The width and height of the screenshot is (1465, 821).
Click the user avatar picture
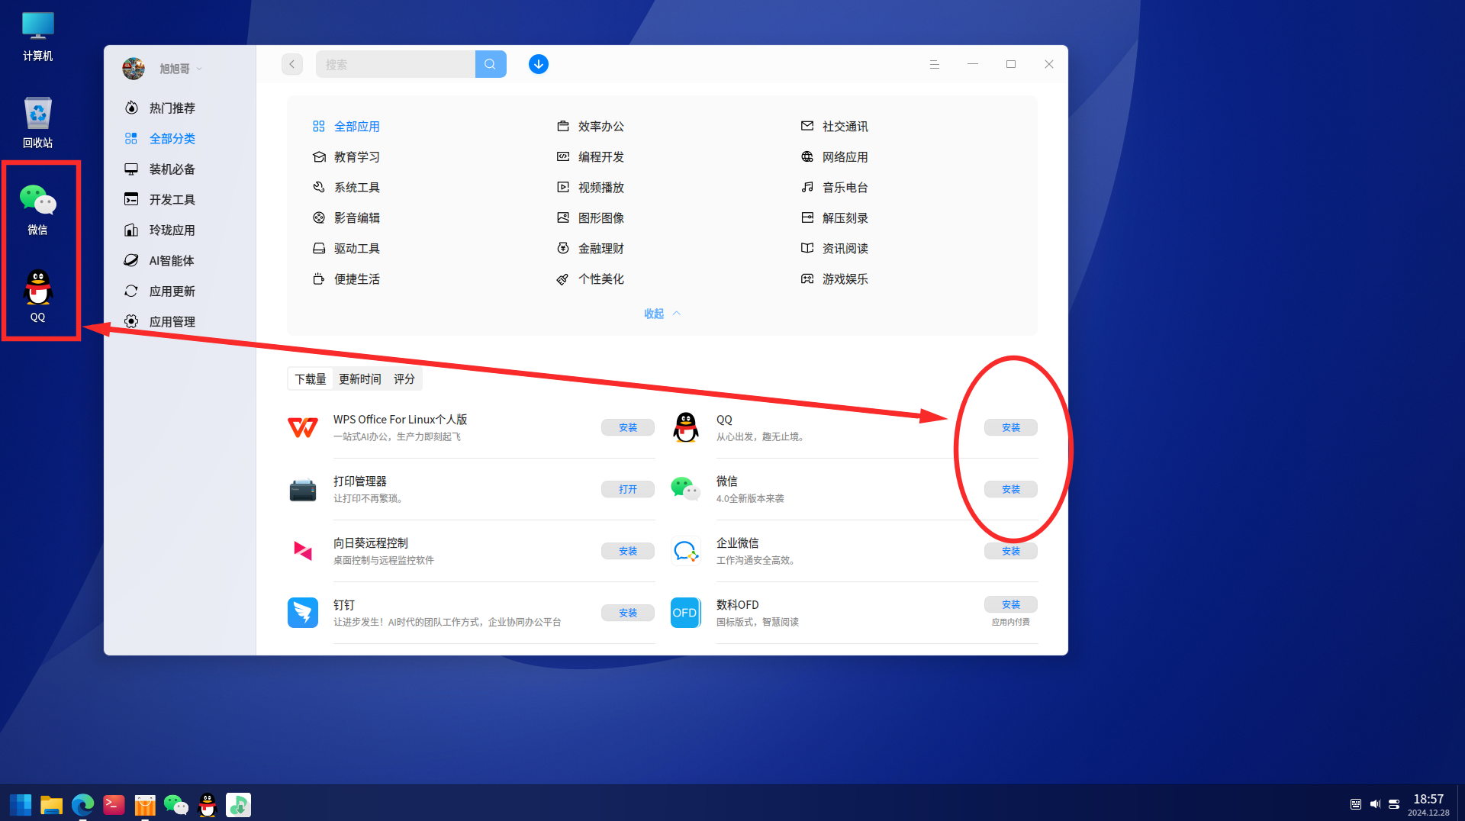[x=134, y=69]
